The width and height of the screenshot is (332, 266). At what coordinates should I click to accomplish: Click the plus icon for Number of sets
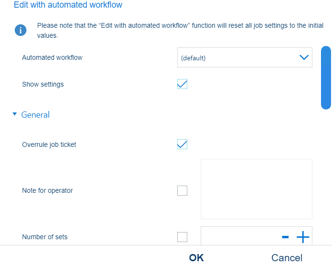tap(303, 237)
